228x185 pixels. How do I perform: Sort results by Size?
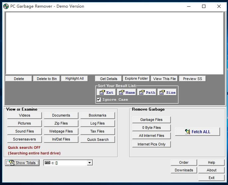coord(167,92)
